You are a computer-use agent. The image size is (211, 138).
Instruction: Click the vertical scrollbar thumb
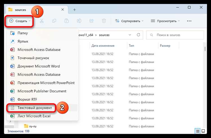point(205,49)
